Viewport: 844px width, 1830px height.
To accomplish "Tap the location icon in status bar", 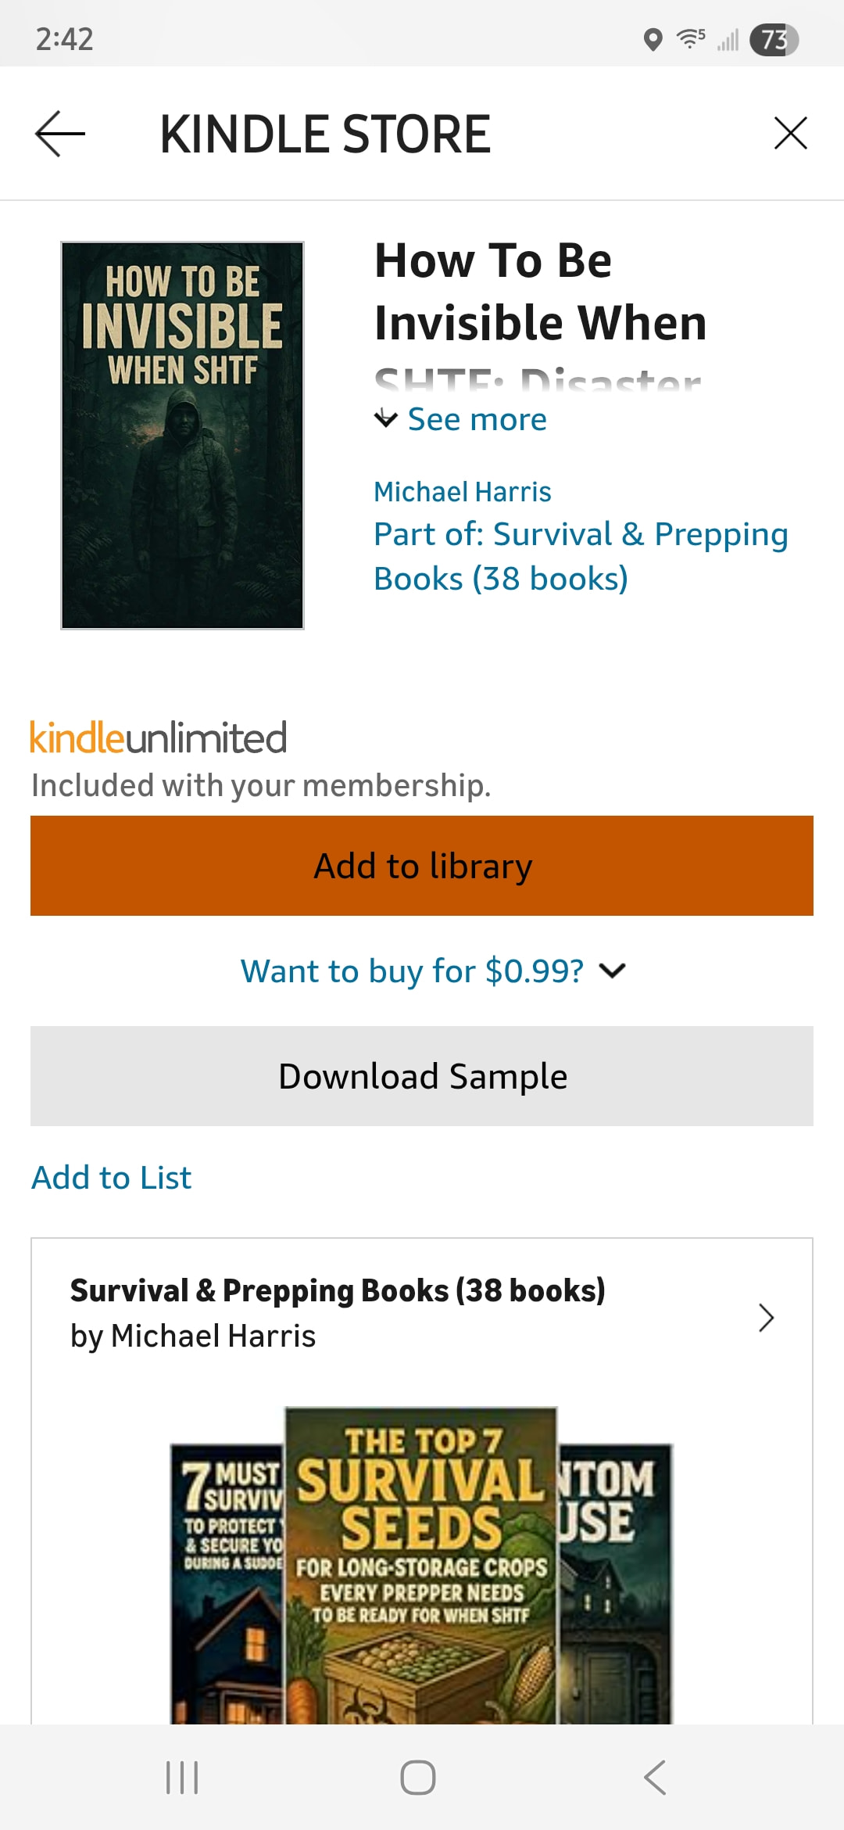I will [653, 39].
